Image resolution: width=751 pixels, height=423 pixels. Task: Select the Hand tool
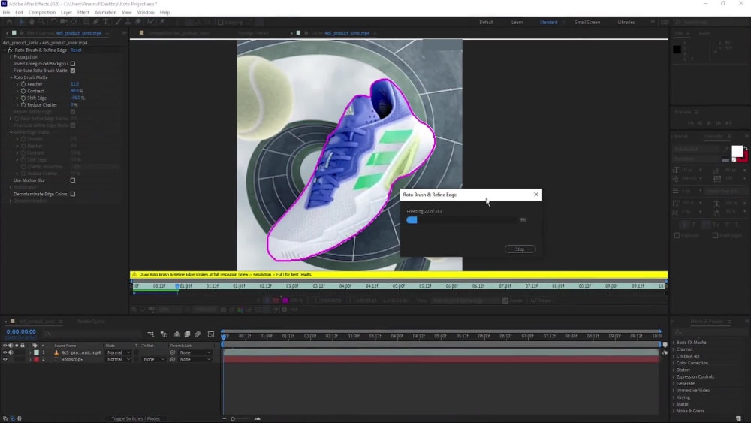[x=32, y=22]
